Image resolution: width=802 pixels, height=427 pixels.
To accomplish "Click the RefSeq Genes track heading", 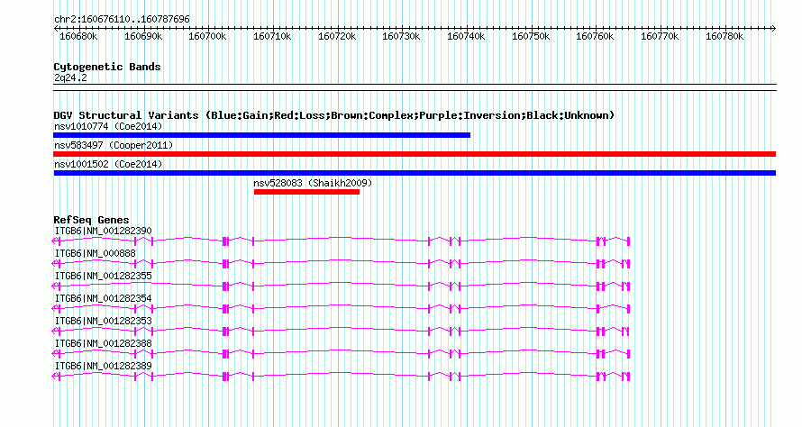I will click(91, 220).
